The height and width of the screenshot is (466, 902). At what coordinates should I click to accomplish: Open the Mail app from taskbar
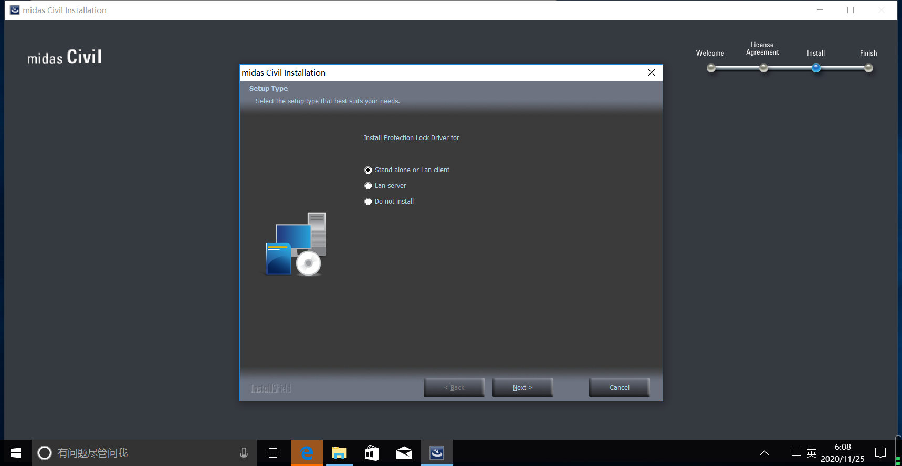(404, 453)
